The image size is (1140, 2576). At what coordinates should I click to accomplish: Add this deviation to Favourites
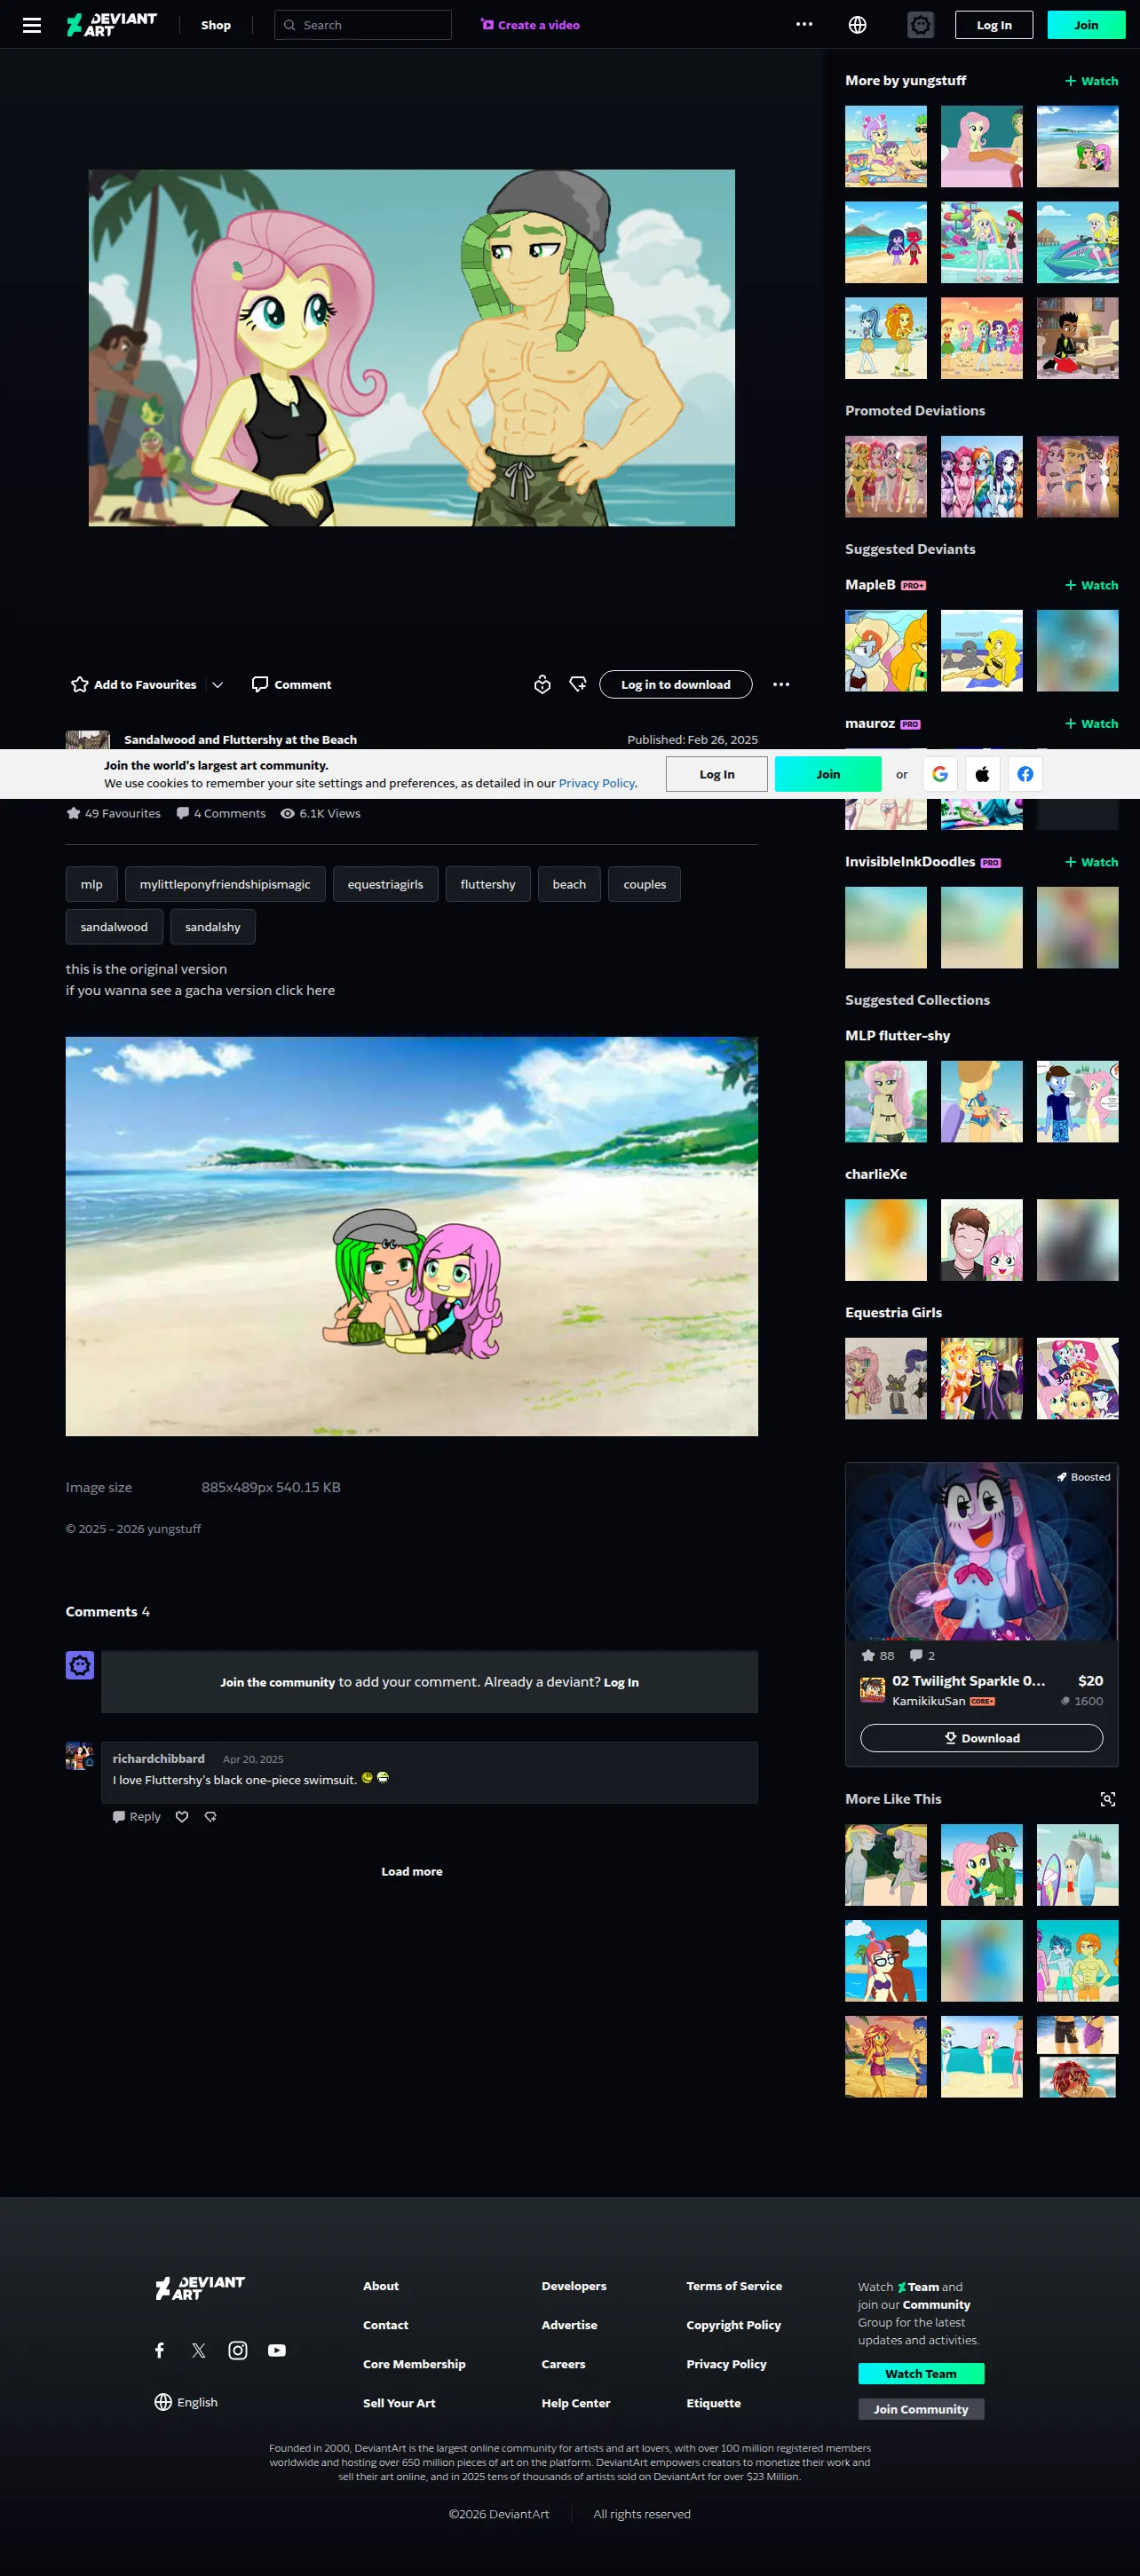pyautogui.click(x=134, y=684)
